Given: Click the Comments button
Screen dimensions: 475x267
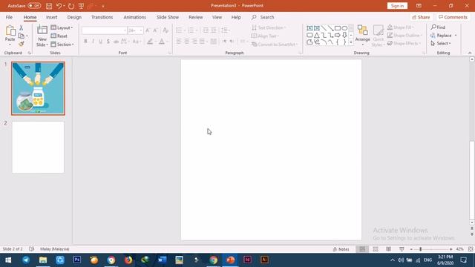Looking at the screenshot, I should coord(453,17).
